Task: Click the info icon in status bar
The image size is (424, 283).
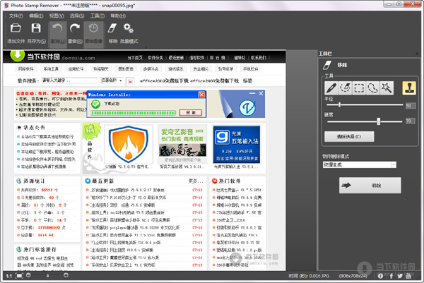Action: click(x=380, y=276)
